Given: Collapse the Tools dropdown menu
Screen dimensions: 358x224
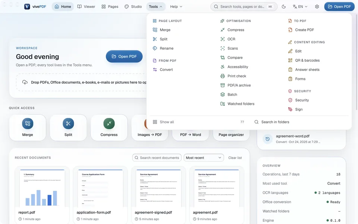Looking at the screenshot, I should pyautogui.click(x=156, y=7).
